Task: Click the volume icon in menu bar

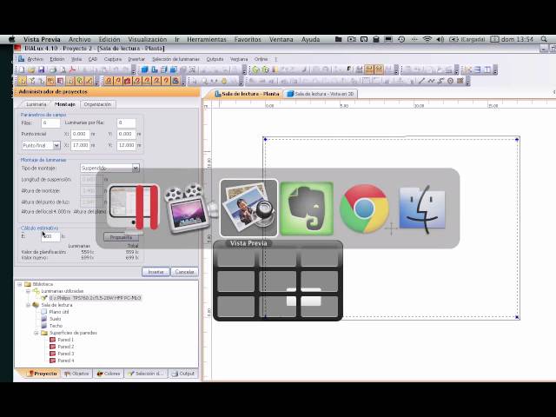Action: click(440, 39)
